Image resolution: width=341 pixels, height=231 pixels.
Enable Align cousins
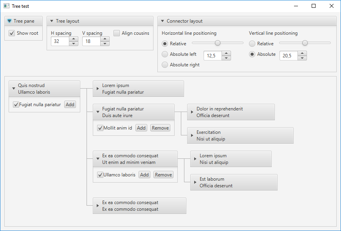click(116, 33)
